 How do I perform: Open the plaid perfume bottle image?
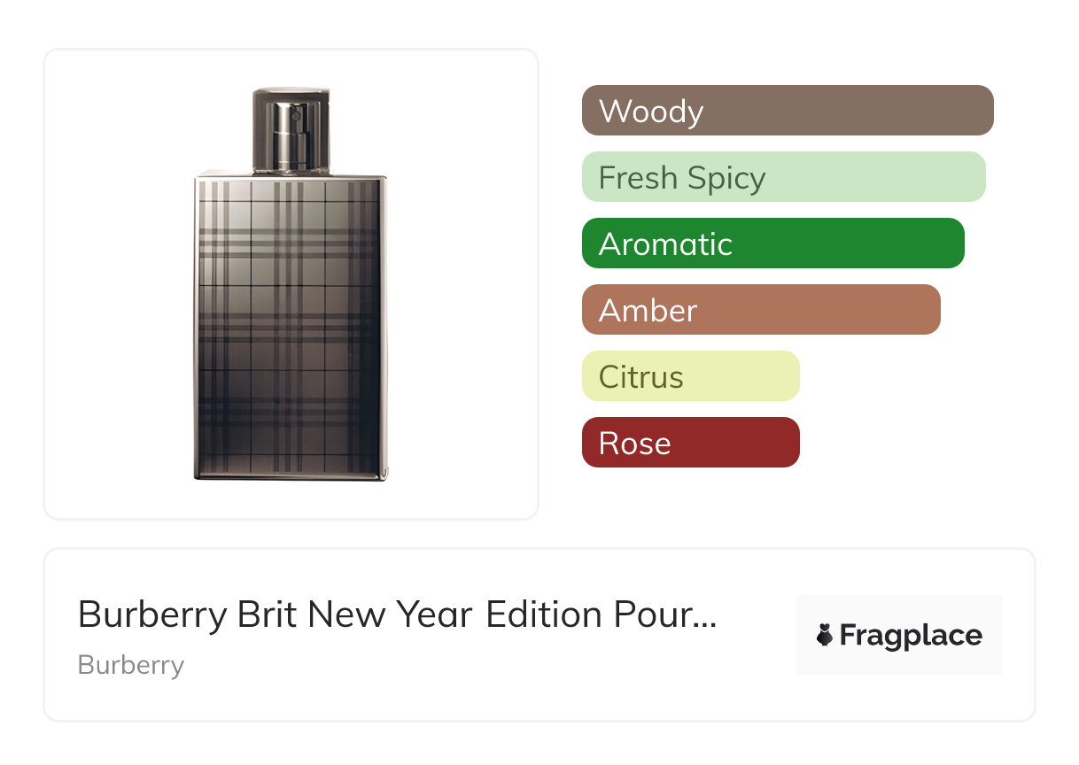[x=291, y=328]
